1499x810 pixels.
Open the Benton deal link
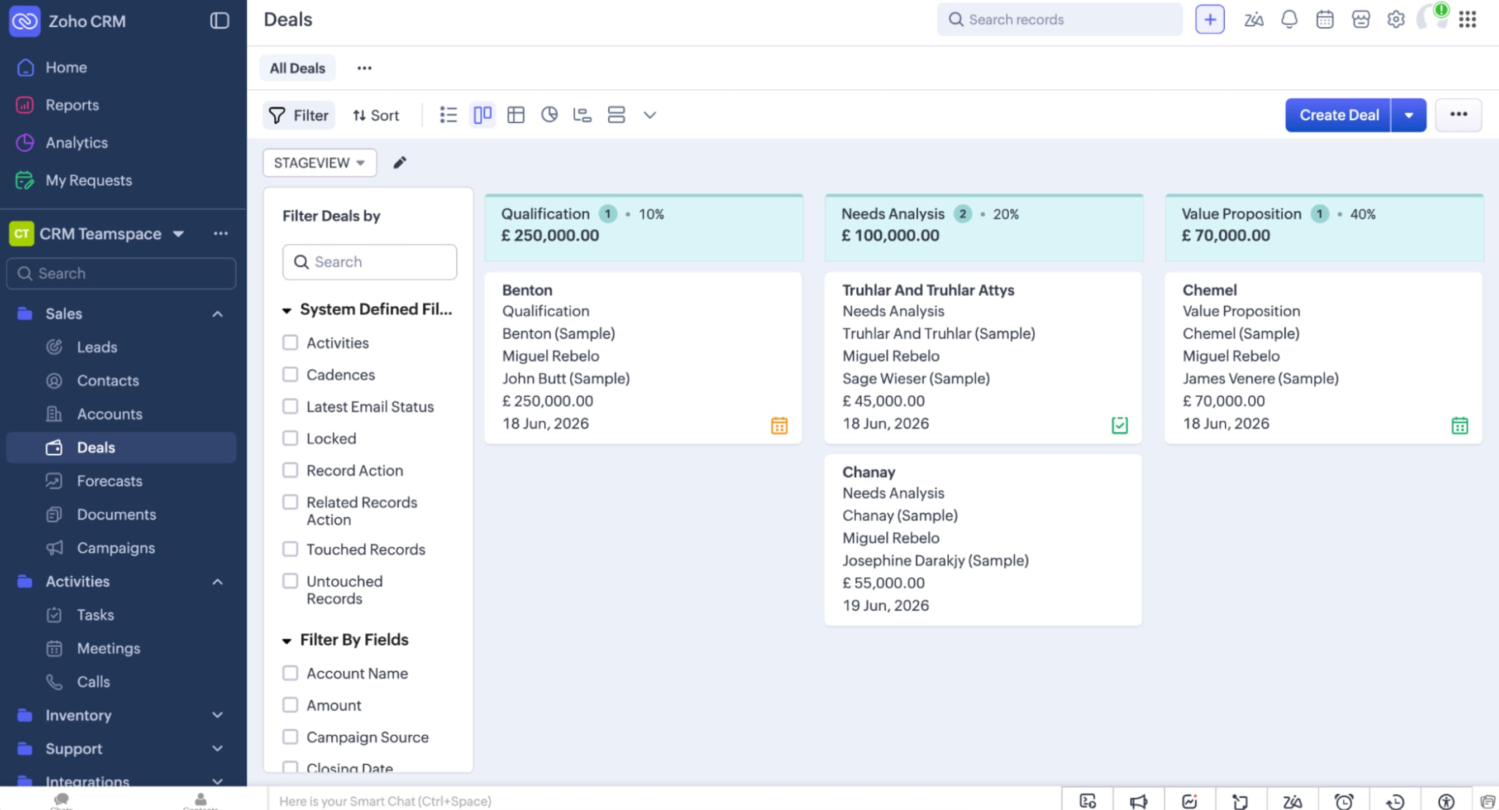point(527,290)
